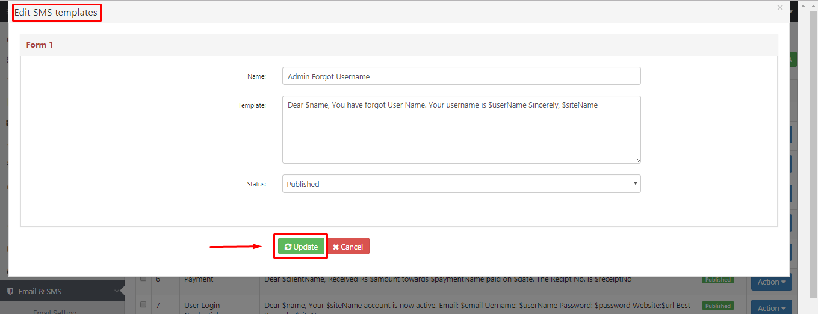
Task: Expand the Email & SMS sidebar menu
Action: pos(62,291)
